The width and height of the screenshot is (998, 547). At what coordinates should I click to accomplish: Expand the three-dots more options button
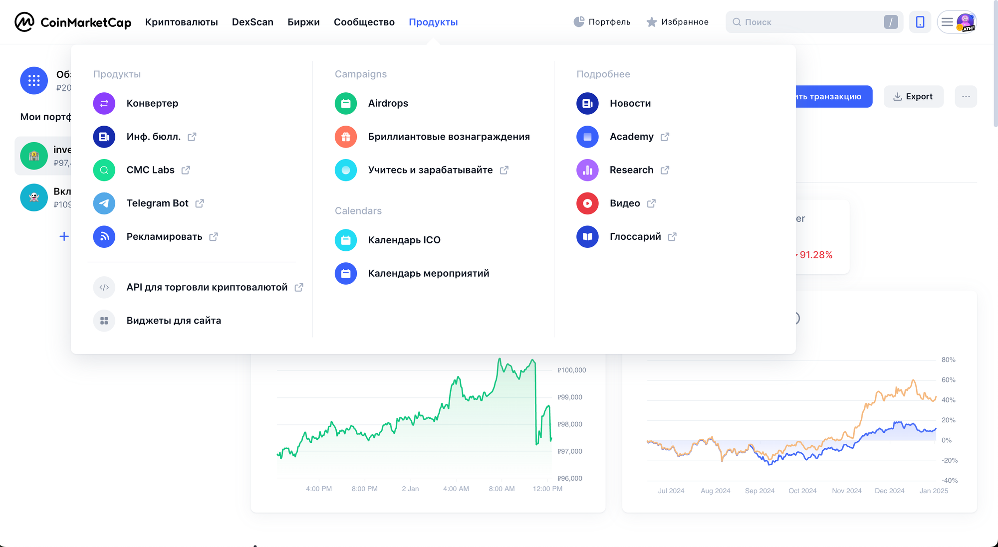966,96
